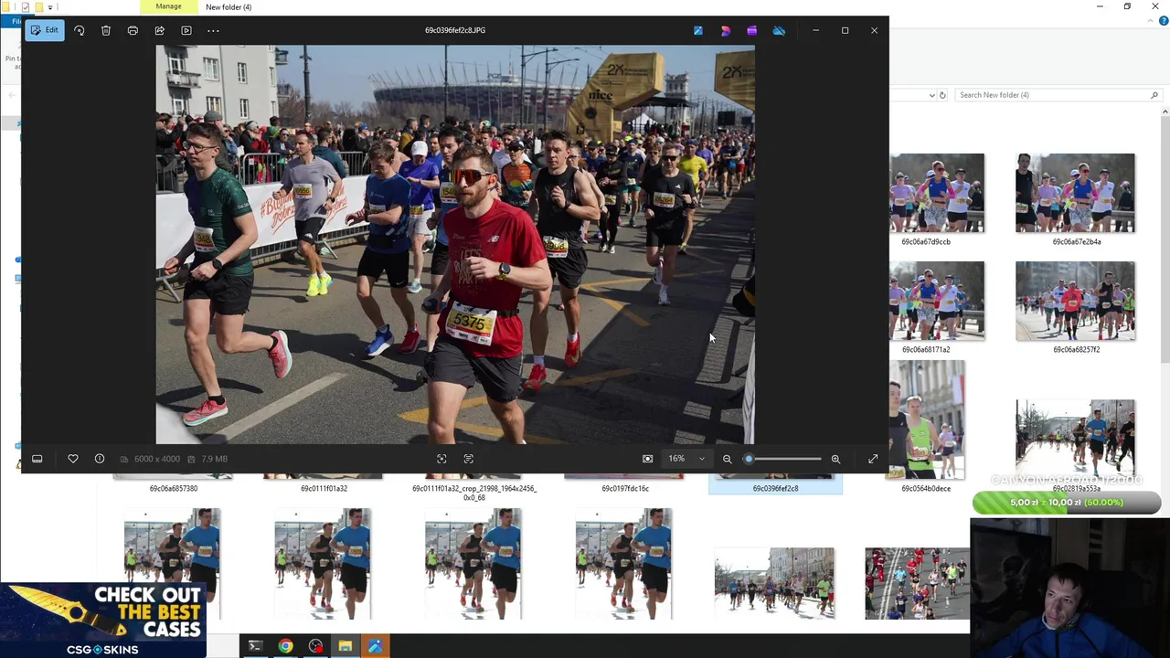This screenshot has height=658, width=1170.
Task: Click the zoom in magnifier
Action: tap(835, 459)
